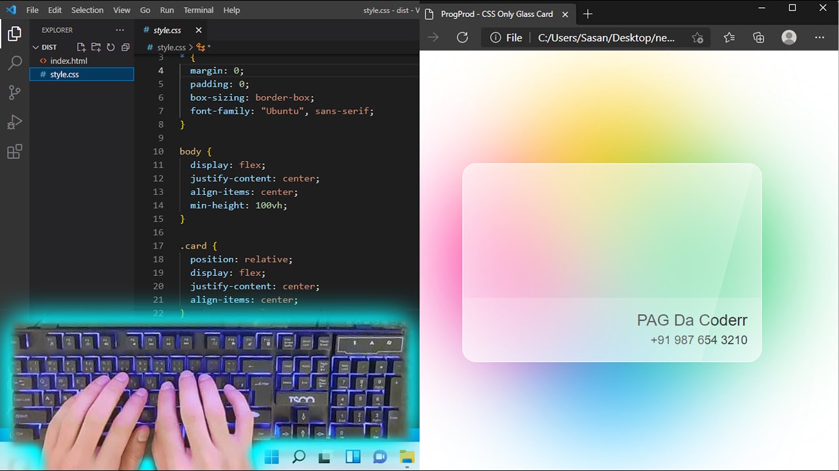
Task: Open File Explorer from the taskbar
Action: coord(407,457)
